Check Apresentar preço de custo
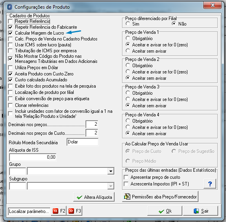The width and height of the screenshot is (226, 222). click(126, 177)
